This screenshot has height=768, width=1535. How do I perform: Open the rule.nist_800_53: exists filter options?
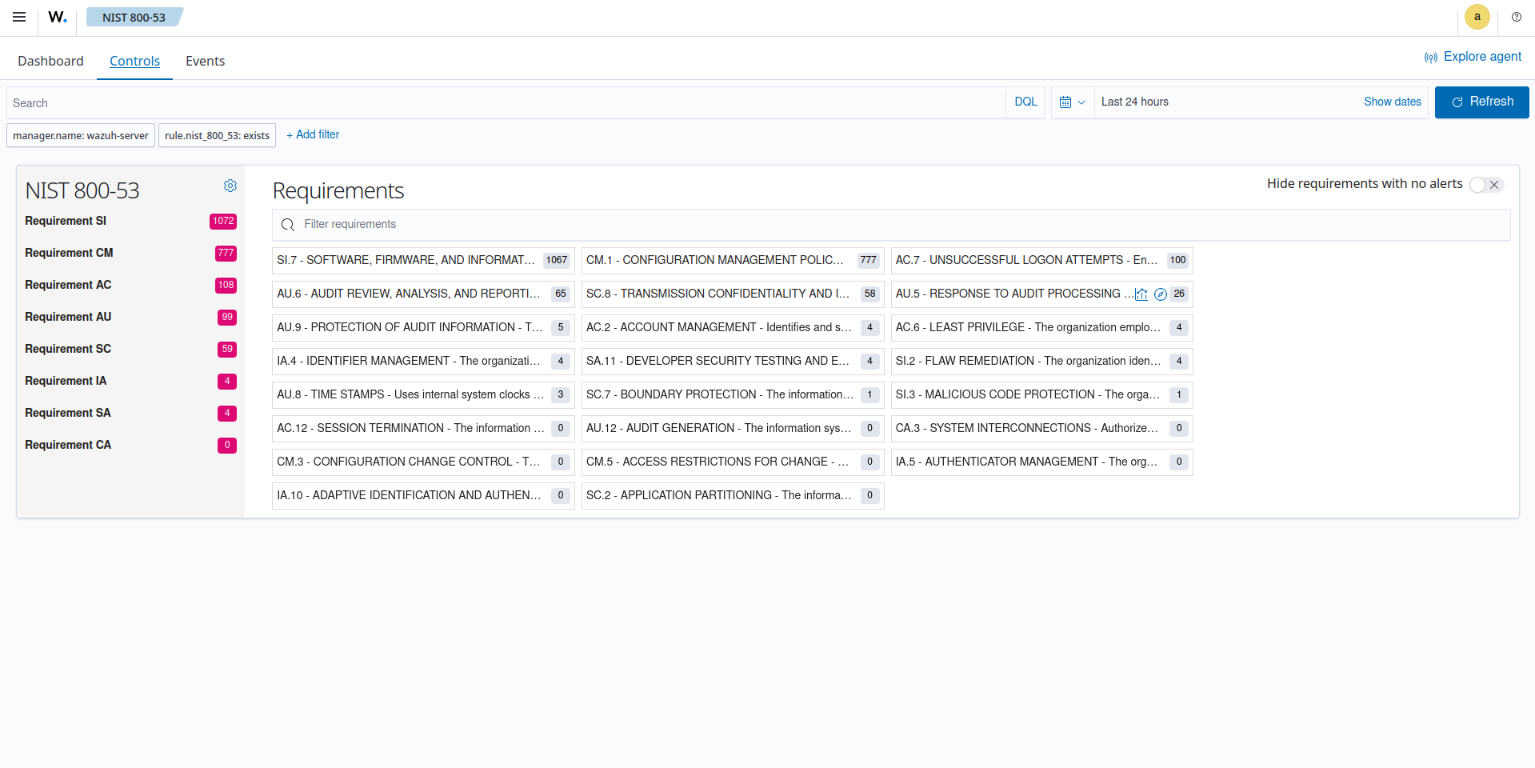click(x=217, y=135)
